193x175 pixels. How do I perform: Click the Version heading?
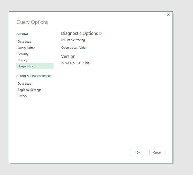pyautogui.click(x=68, y=56)
